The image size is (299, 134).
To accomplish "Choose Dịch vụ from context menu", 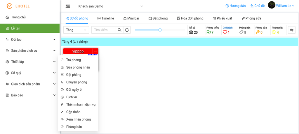I will (x=78, y=97).
